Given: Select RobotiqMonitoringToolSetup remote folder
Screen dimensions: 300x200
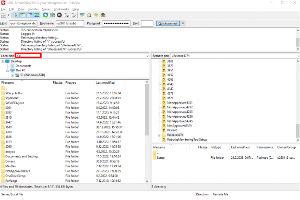Looking at the screenshot, I should click(x=187, y=140).
